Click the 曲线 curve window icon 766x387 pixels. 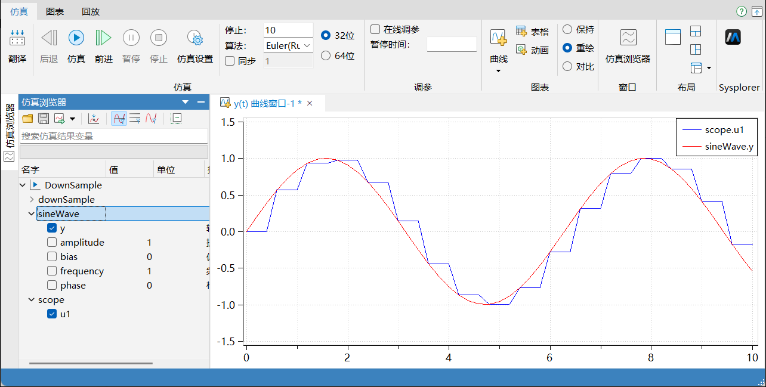pos(498,38)
